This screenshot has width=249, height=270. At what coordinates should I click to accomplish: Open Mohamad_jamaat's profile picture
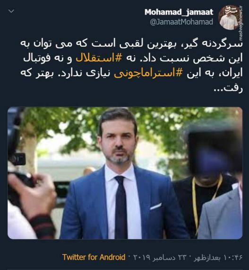[x=228, y=17]
